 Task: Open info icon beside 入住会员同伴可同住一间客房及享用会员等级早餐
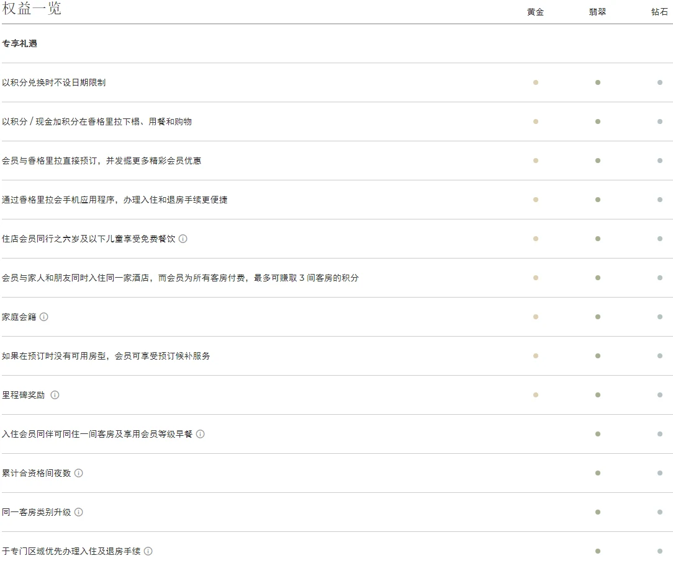click(201, 434)
